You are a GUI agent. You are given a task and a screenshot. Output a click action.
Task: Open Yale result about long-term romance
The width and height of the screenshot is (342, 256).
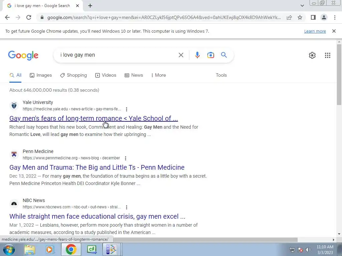94,118
